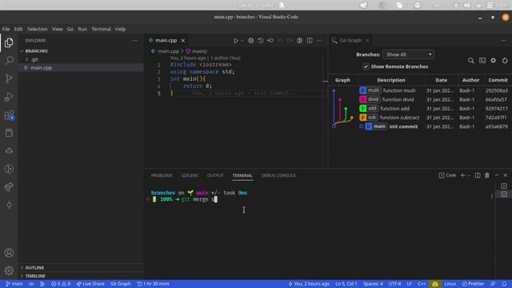The height and width of the screenshot is (288, 512).
Task: Kill the terminal with trash icon
Action: pyautogui.click(x=487, y=176)
